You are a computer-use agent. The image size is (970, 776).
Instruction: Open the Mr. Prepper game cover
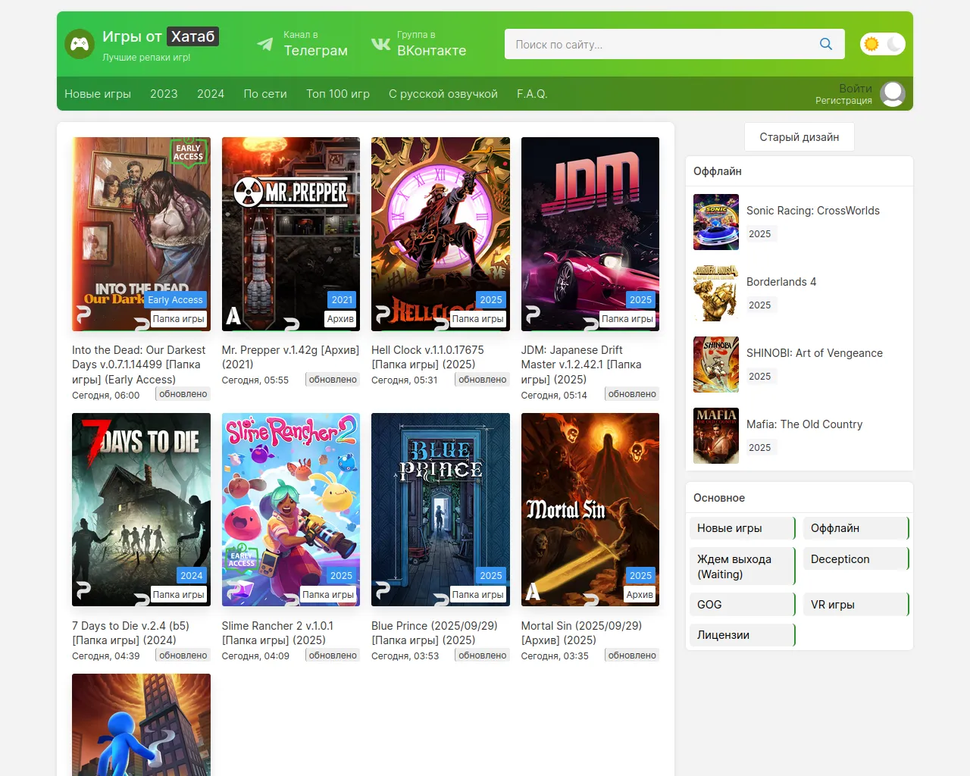point(291,234)
